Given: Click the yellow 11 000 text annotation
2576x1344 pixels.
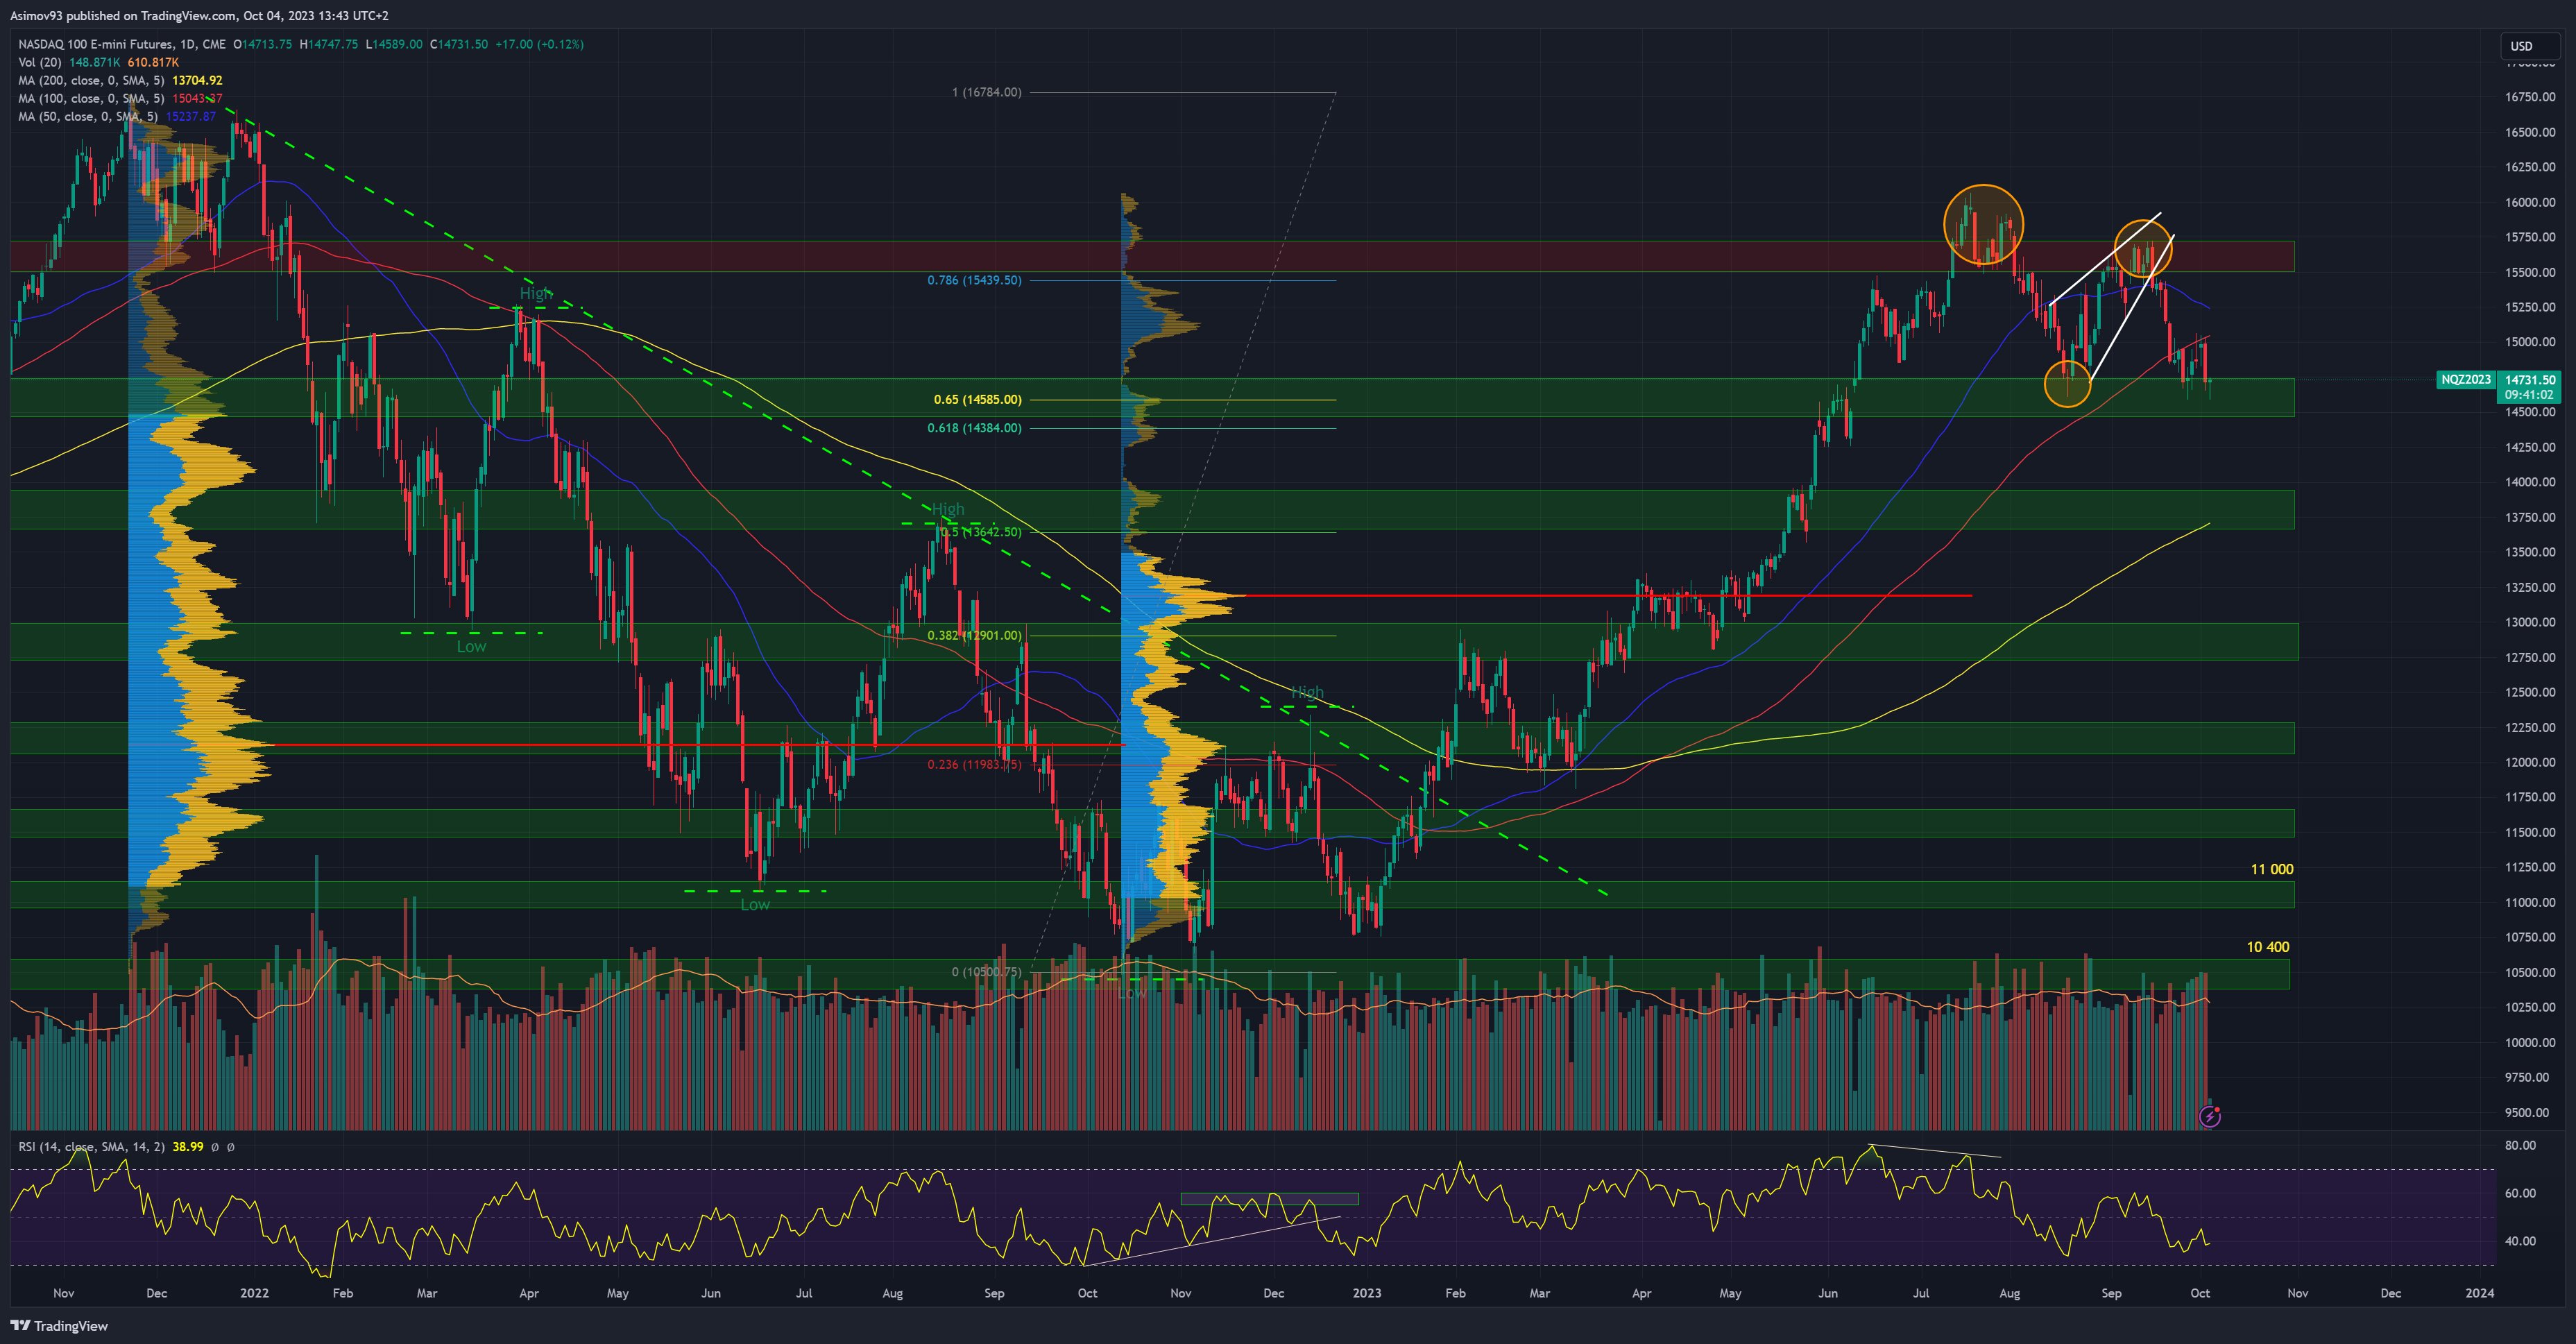Looking at the screenshot, I should pyautogui.click(x=2271, y=869).
